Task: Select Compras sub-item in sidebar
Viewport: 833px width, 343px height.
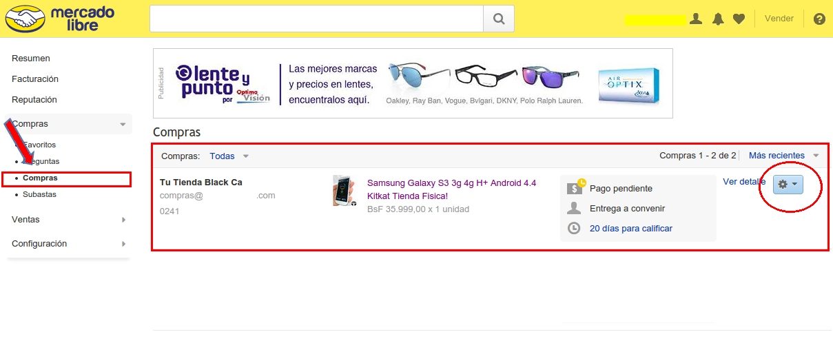Action: [40, 178]
